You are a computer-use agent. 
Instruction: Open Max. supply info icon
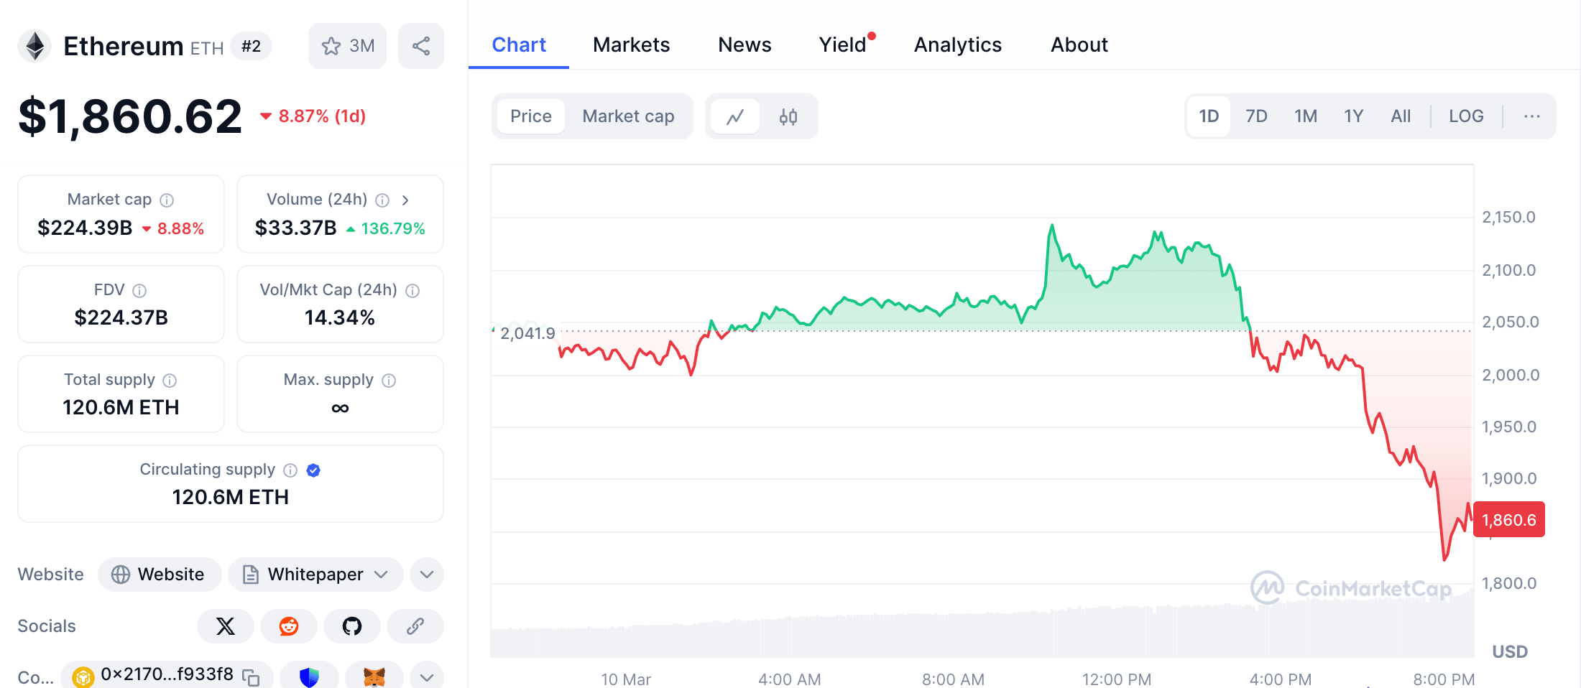tap(389, 381)
